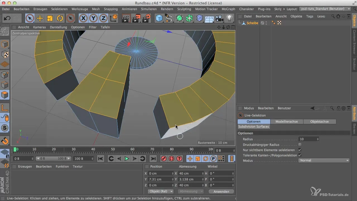Screen dimensions: 357x201
Task: Select the Scale tool
Action: (x=50, y=18)
